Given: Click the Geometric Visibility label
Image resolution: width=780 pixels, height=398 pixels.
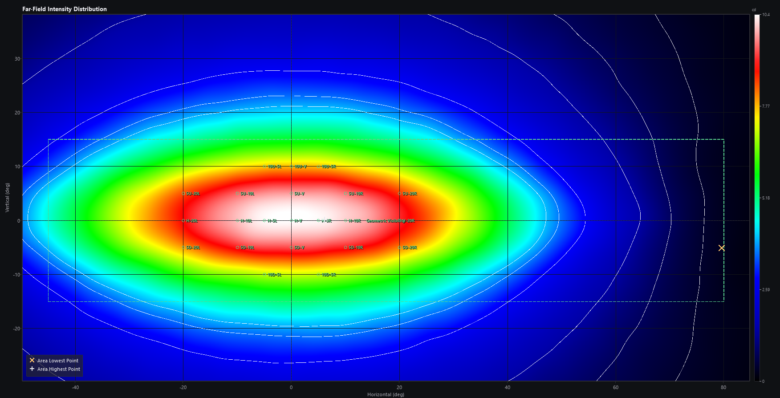Looking at the screenshot, I should point(386,221).
